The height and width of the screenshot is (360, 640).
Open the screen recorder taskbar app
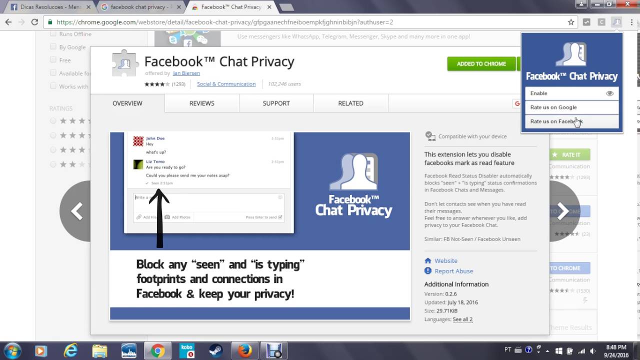[274, 351]
